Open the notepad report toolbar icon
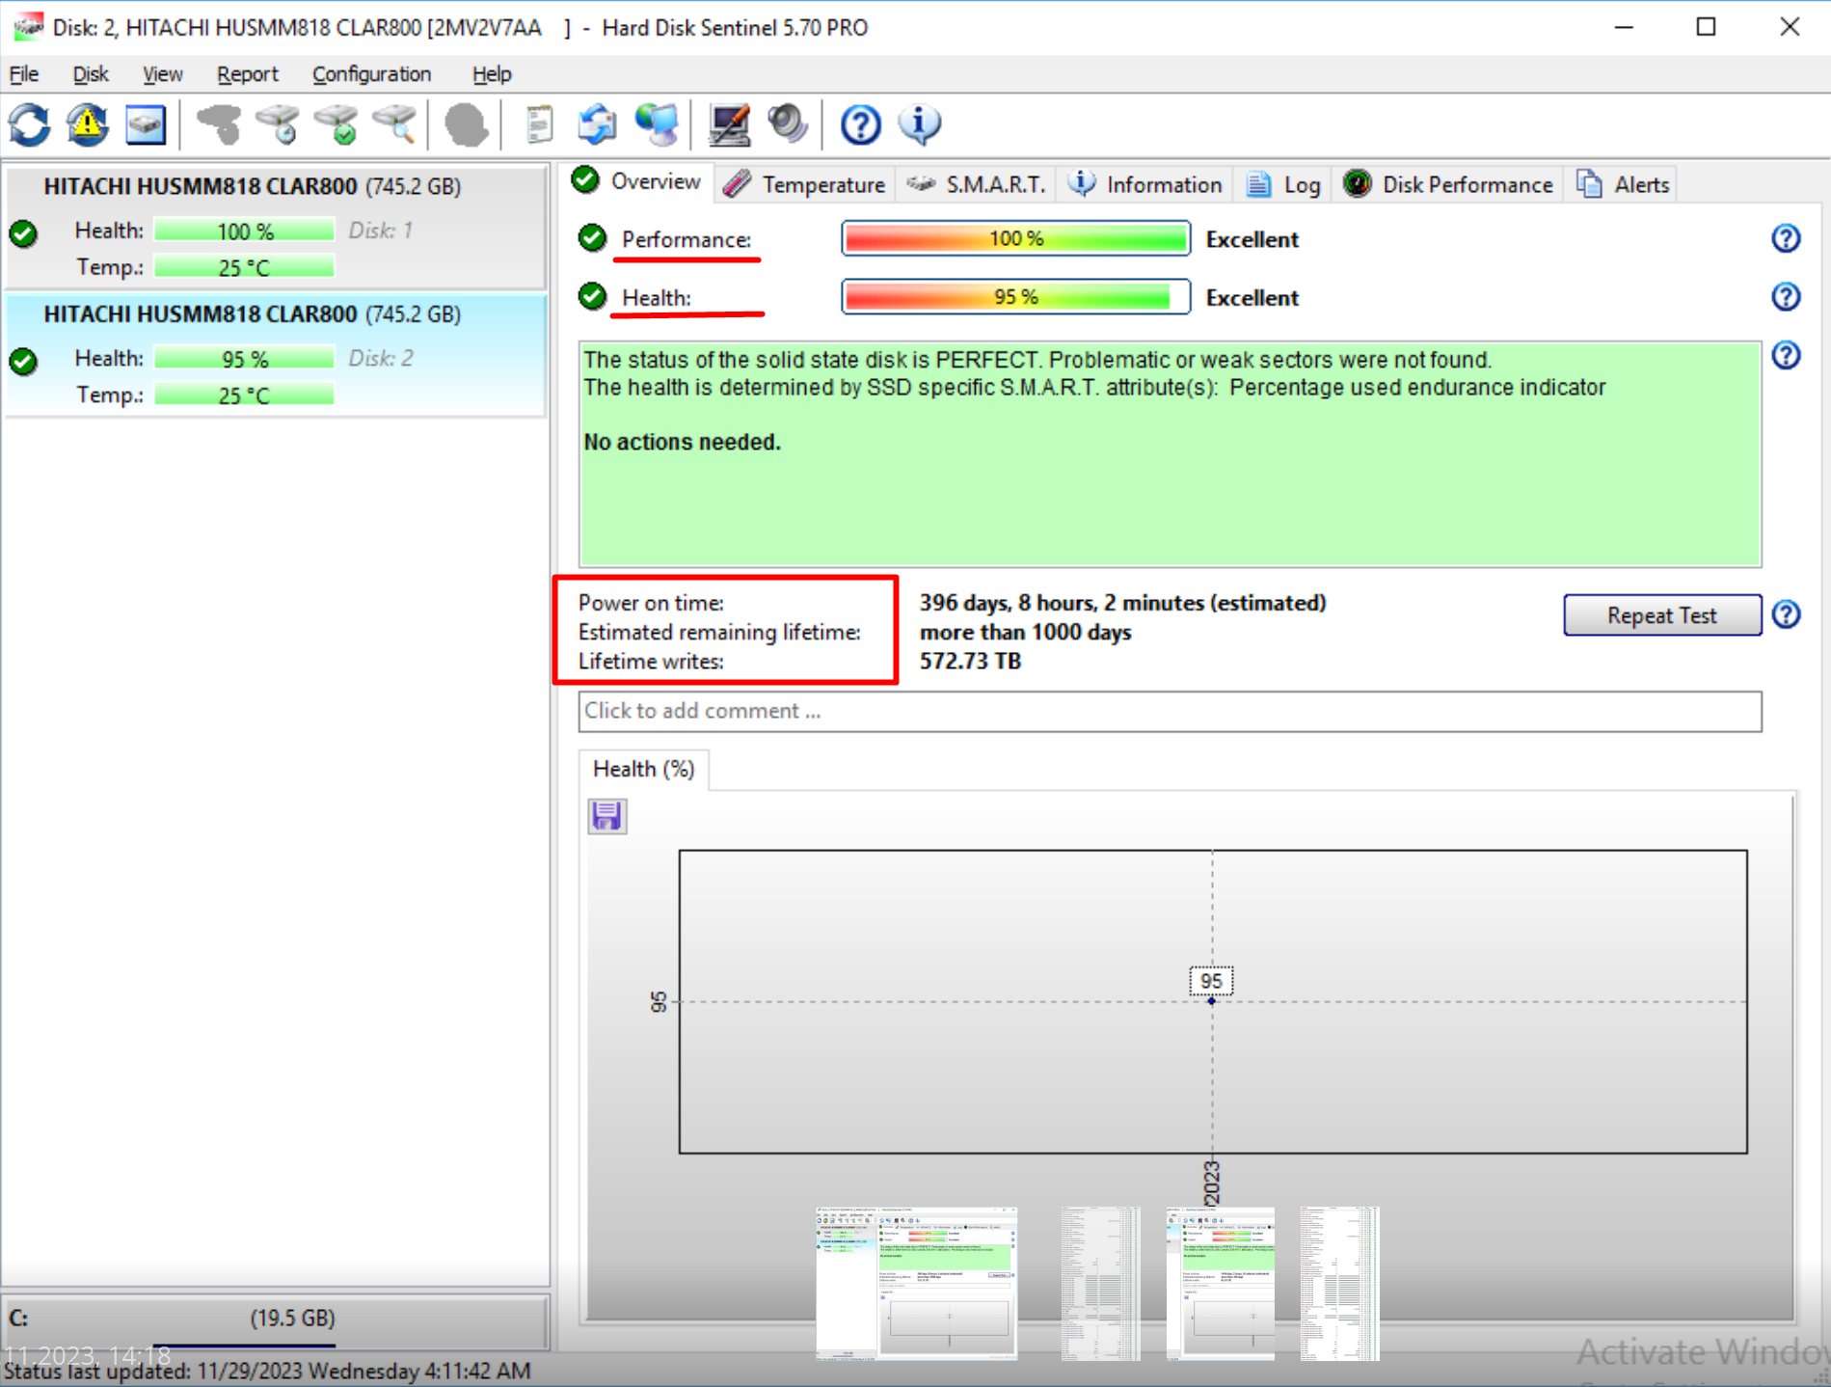 click(x=539, y=125)
